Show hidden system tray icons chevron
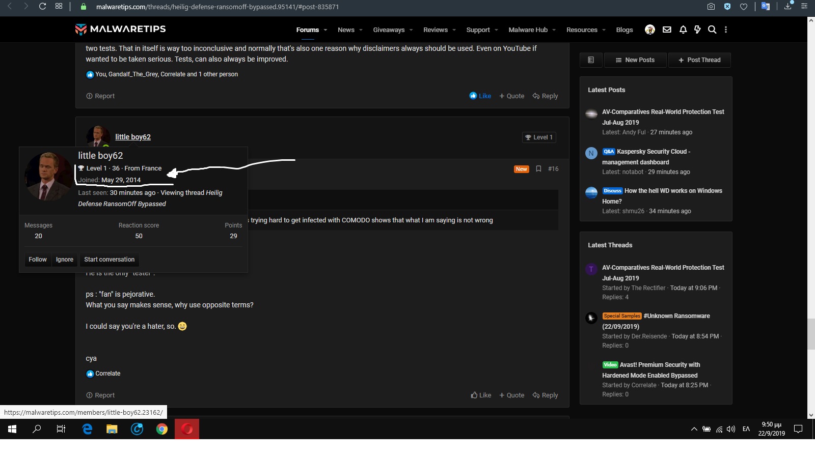The image size is (815, 458). tap(694, 429)
